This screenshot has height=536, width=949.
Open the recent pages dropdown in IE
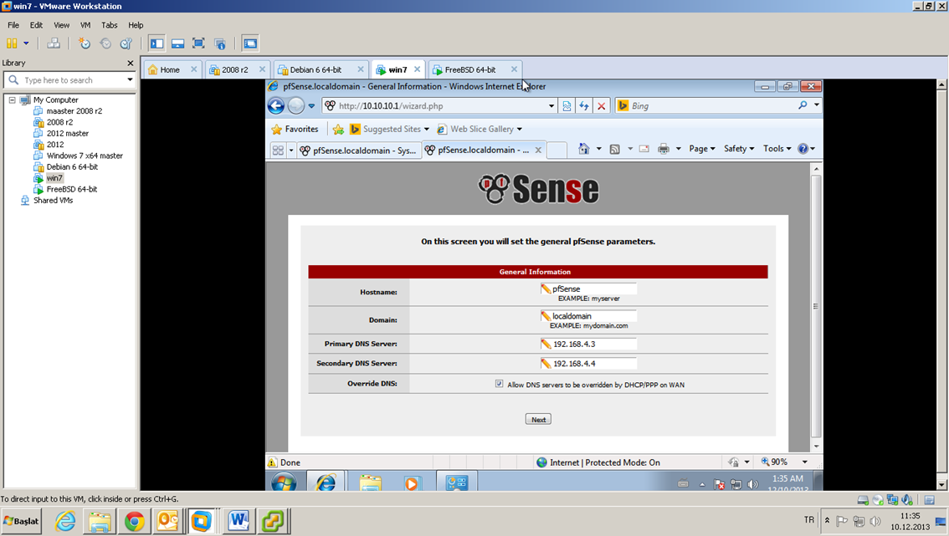point(311,106)
